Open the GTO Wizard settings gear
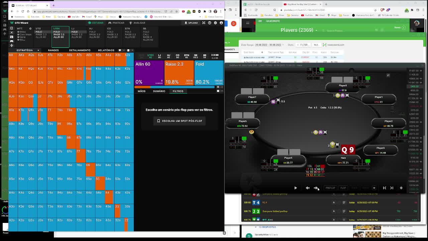 click(x=215, y=23)
